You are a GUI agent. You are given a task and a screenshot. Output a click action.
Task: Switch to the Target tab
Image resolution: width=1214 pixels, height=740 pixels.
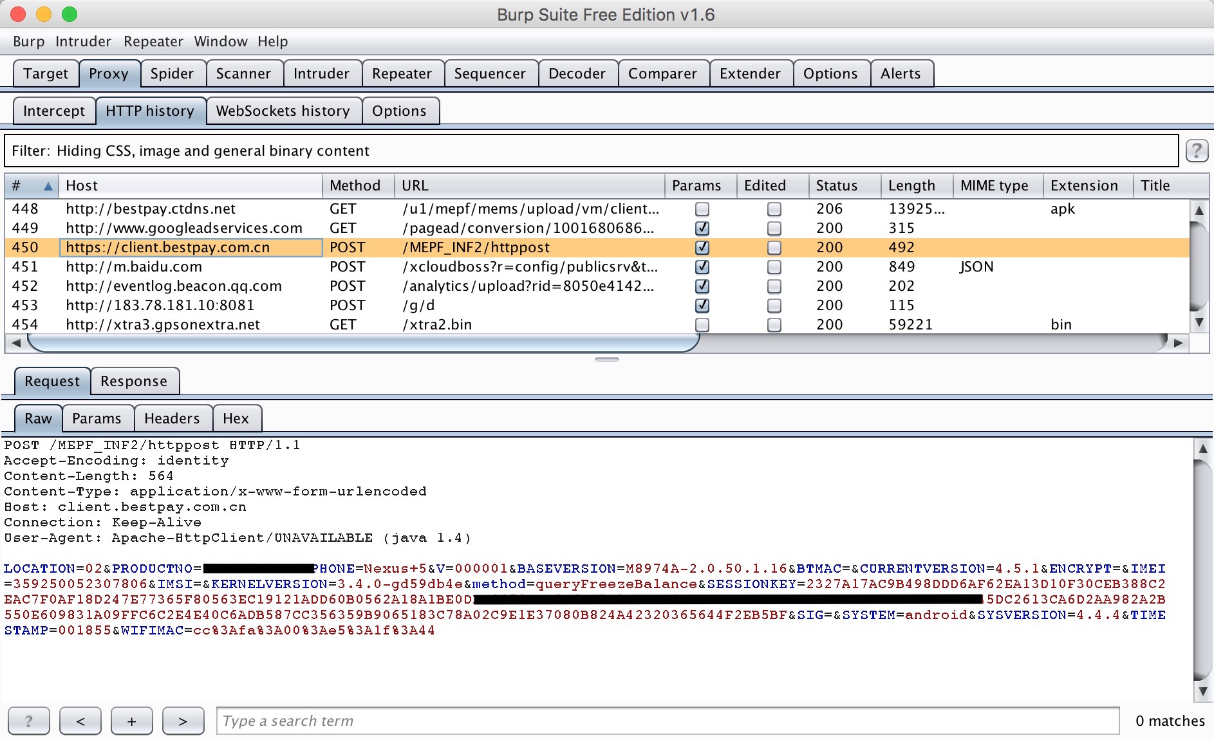point(46,73)
